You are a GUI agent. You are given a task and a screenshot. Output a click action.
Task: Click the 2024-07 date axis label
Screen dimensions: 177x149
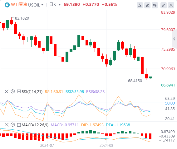click(47, 146)
